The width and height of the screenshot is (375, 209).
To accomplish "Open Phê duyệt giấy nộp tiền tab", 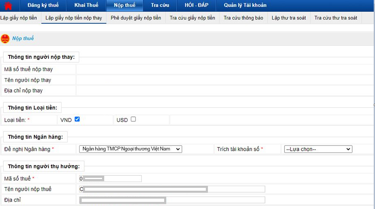I will (x=136, y=18).
